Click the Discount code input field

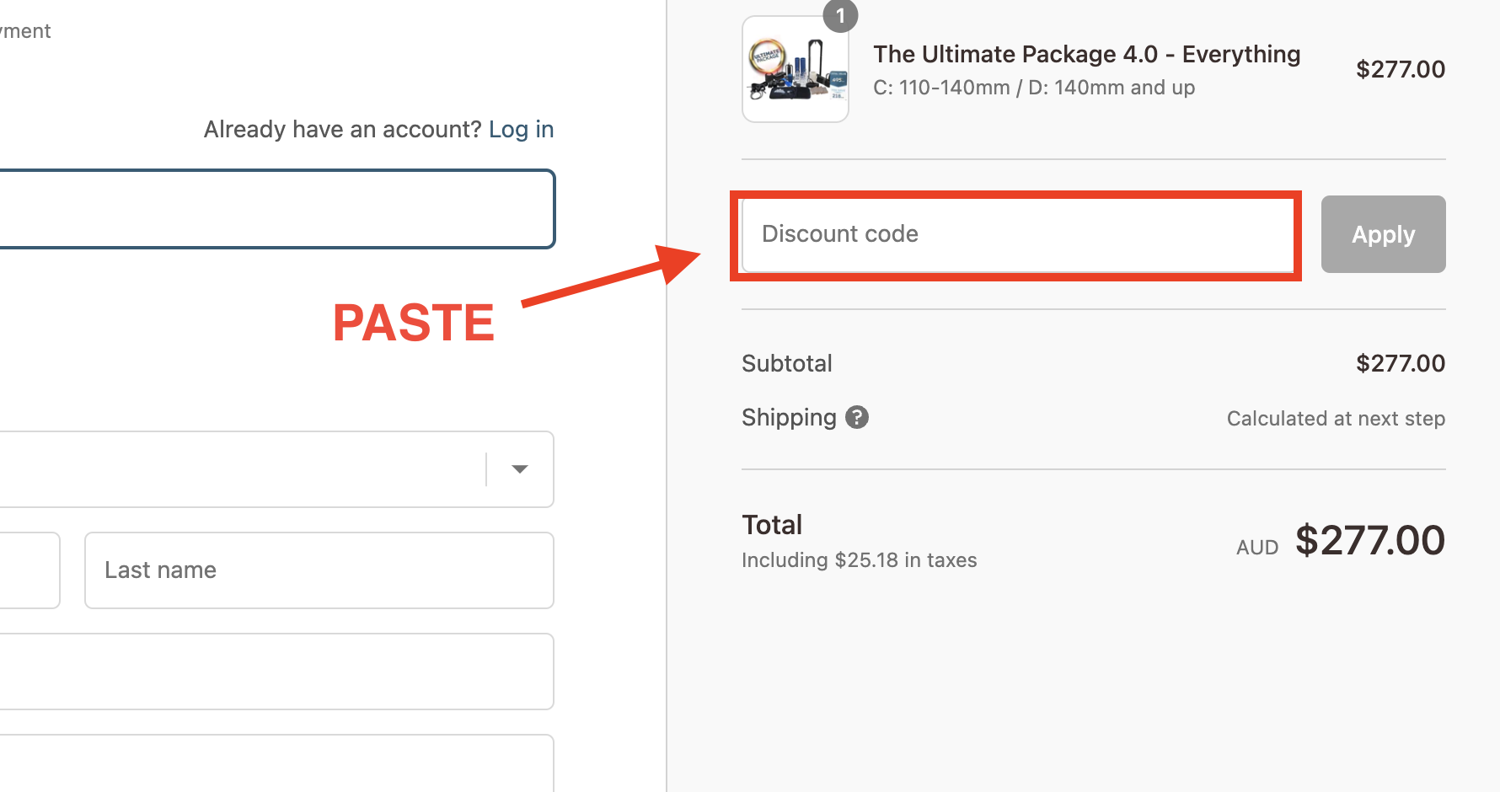1017,234
